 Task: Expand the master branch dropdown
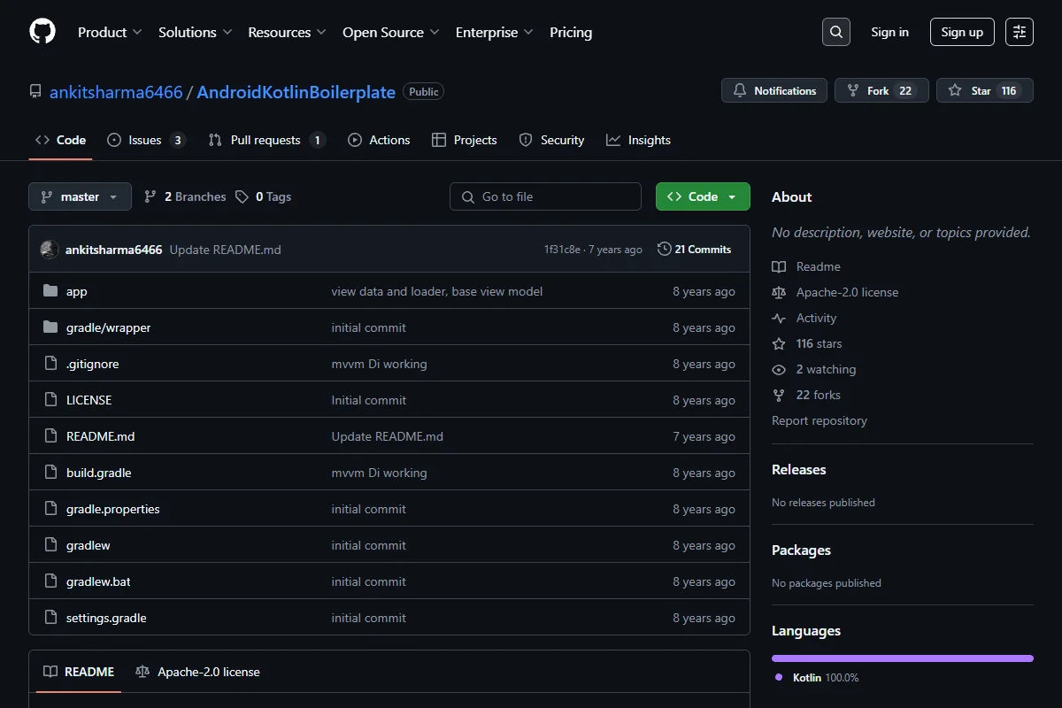tap(80, 196)
